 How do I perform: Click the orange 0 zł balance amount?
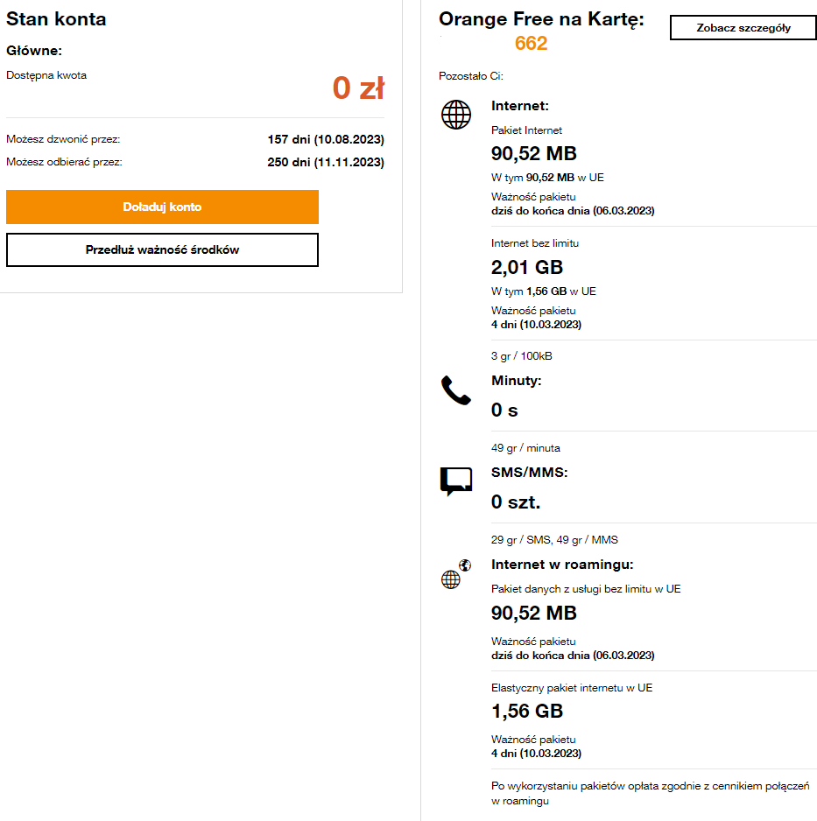coord(358,88)
